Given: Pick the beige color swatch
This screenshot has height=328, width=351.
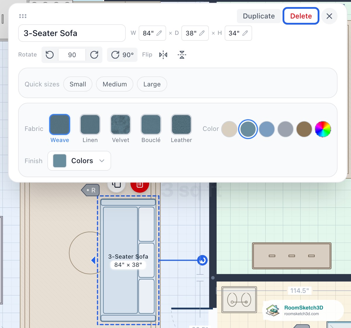Looking at the screenshot, I should click(x=229, y=129).
